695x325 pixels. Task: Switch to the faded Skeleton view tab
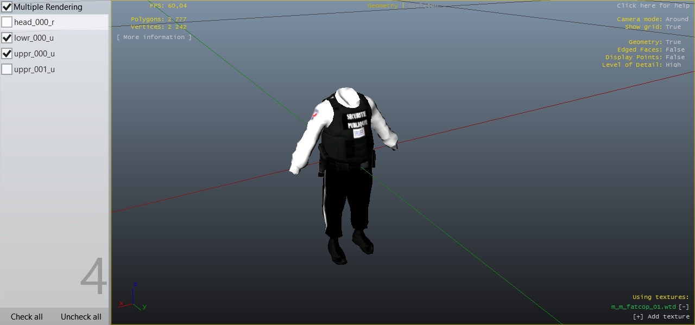[x=422, y=6]
